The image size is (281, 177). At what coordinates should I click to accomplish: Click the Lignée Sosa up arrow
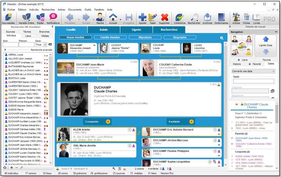[266, 39]
